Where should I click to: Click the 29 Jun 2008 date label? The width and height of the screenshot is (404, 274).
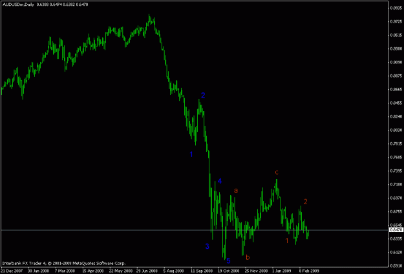coord(147,271)
